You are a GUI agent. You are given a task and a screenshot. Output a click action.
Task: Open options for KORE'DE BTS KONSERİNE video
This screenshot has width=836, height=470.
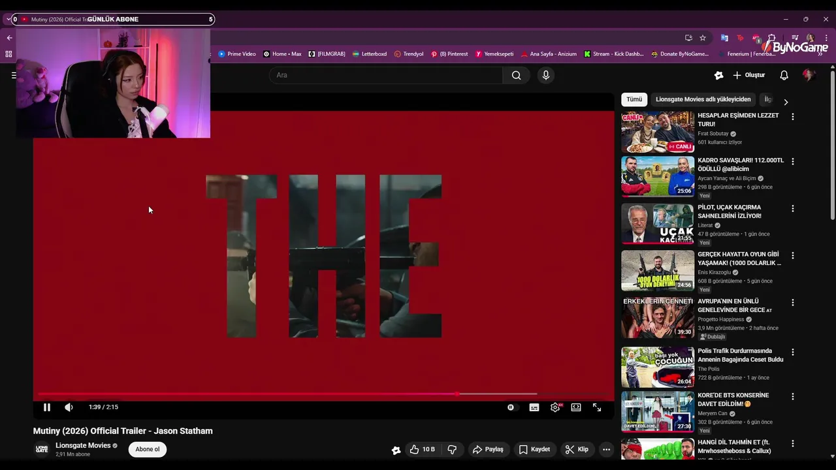793,396
